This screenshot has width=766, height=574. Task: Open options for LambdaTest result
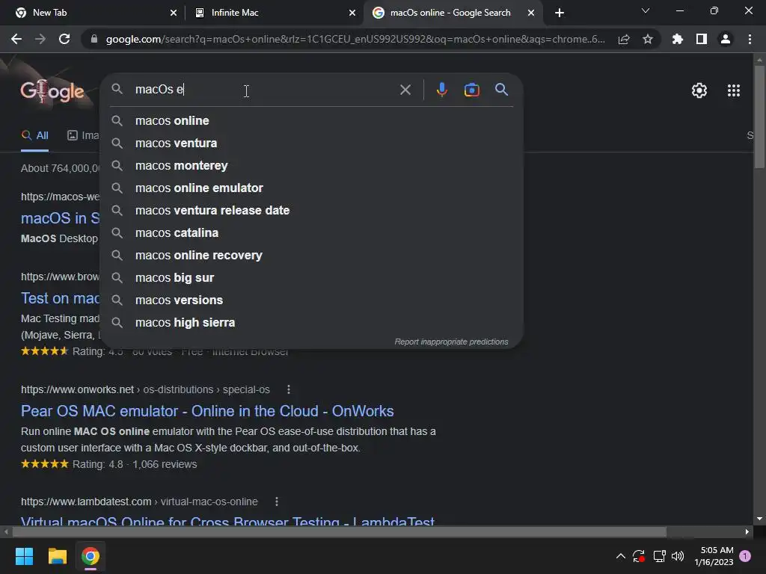click(277, 502)
